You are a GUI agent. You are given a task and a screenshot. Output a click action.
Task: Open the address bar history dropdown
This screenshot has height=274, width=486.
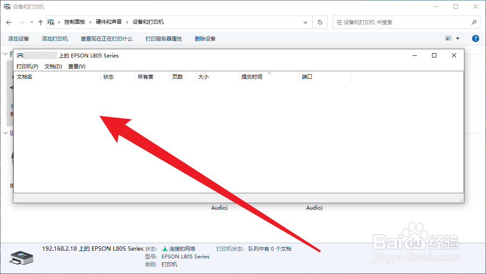tap(305, 22)
